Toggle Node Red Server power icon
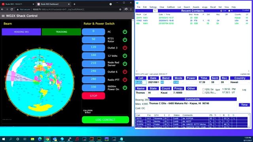Viewport: 253px width, 142px height. [x=125, y=64]
